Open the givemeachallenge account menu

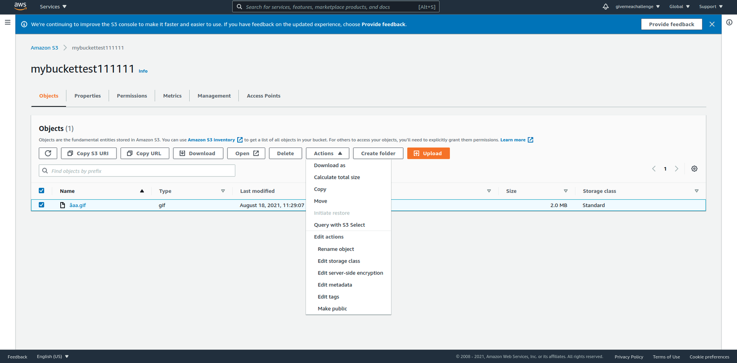click(x=637, y=7)
